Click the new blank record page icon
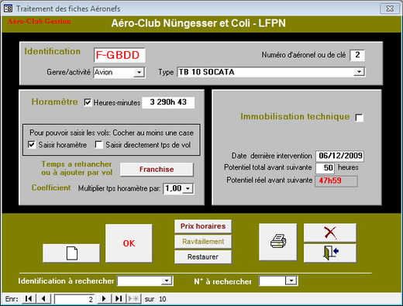Image resolution: width=403 pixels, height=306 pixels. point(71,253)
